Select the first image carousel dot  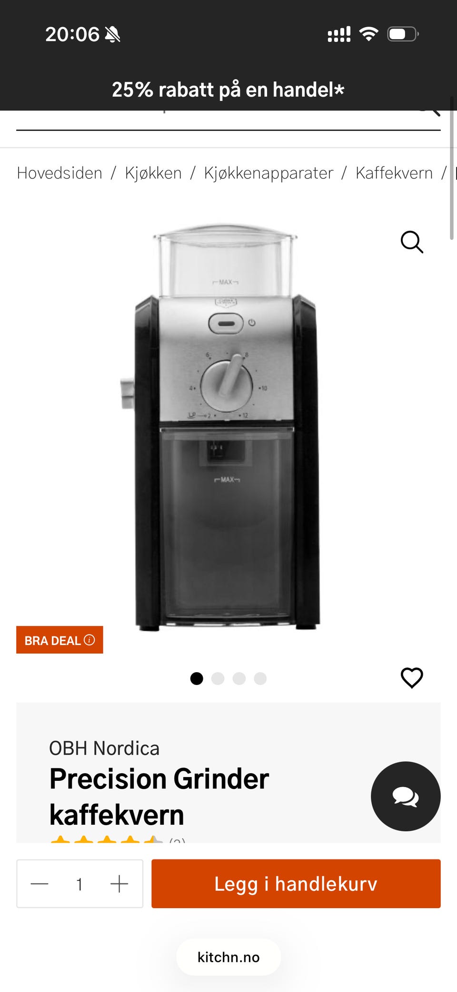pos(197,678)
